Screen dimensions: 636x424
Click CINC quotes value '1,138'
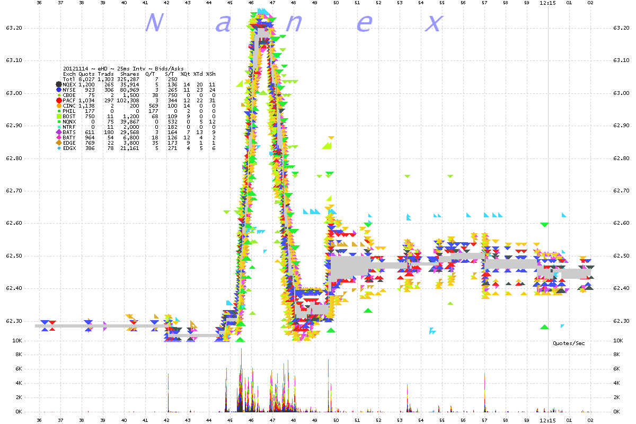click(x=87, y=106)
